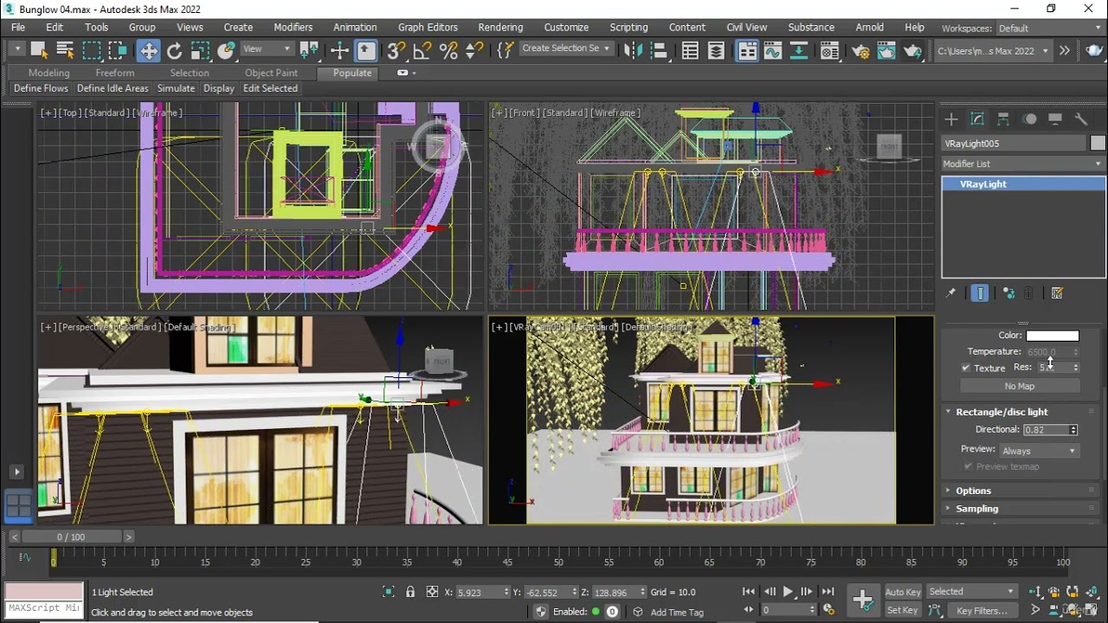Open the Key Filters dialog button

click(x=982, y=610)
